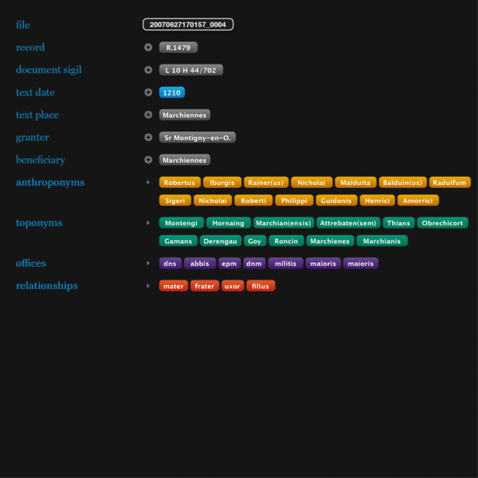Viewport: 478px width, 478px height.
Task: Click the plus icon next to document sigil
Action: point(148,70)
